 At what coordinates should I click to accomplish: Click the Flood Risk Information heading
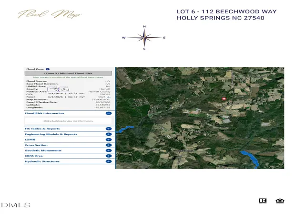(x=44, y=113)
